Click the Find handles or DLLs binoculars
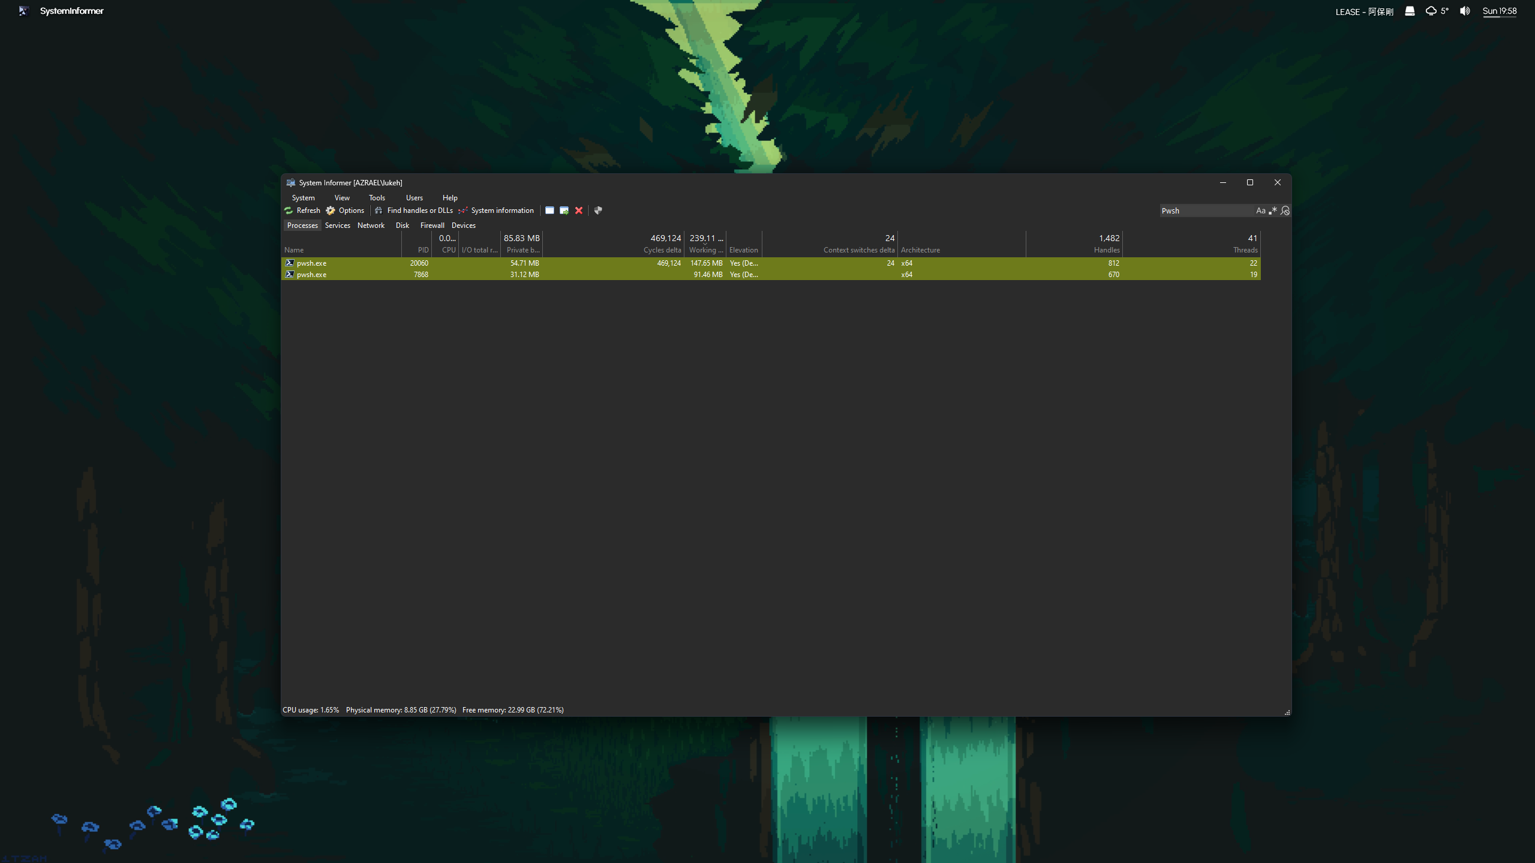 pyautogui.click(x=379, y=211)
